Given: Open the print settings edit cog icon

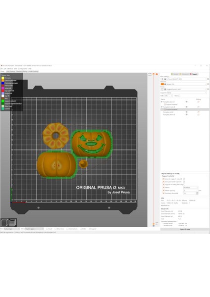Looking at the screenshot, I should [208, 79].
